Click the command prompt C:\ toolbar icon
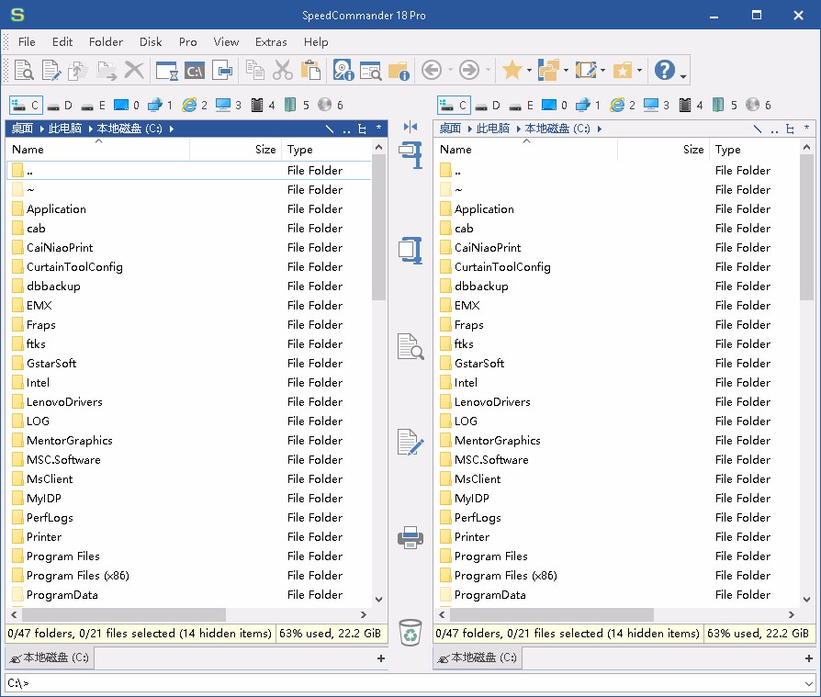 (194, 70)
